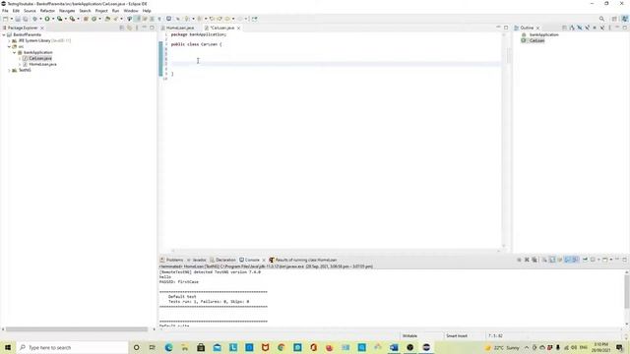
Task: Switch to the Problems tab
Action: point(172,260)
